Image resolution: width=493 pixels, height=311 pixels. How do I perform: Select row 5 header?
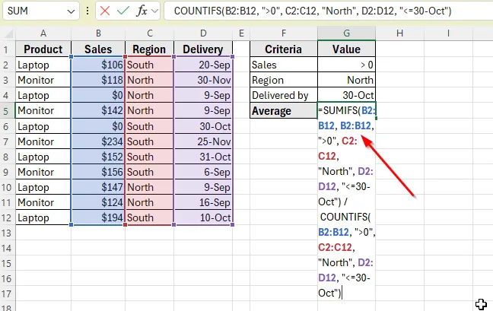(8, 111)
